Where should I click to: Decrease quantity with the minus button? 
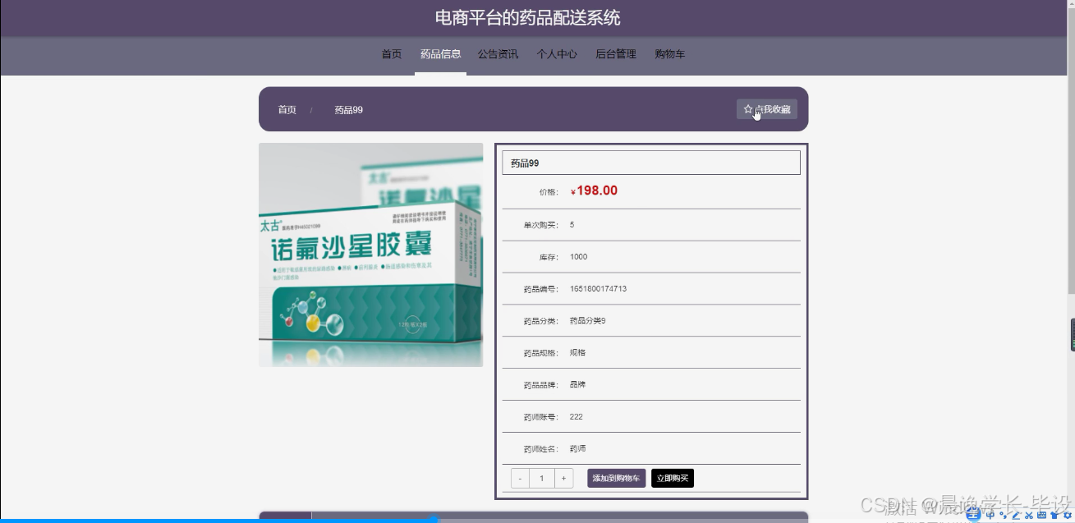(x=520, y=479)
